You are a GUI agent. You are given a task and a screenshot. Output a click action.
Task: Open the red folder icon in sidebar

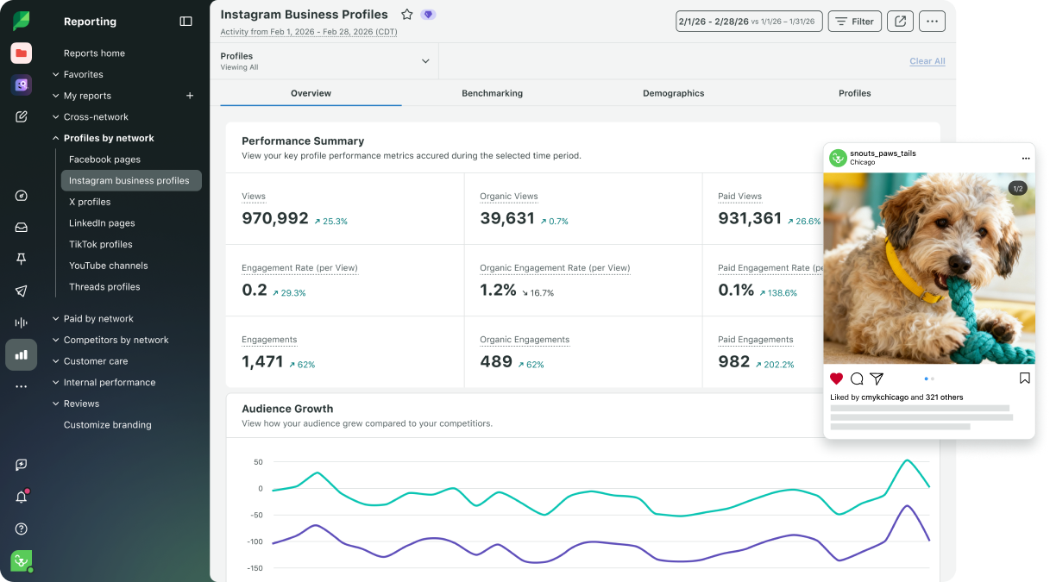tap(22, 53)
